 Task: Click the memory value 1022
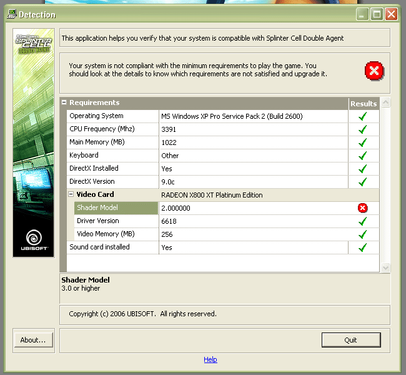(x=169, y=142)
